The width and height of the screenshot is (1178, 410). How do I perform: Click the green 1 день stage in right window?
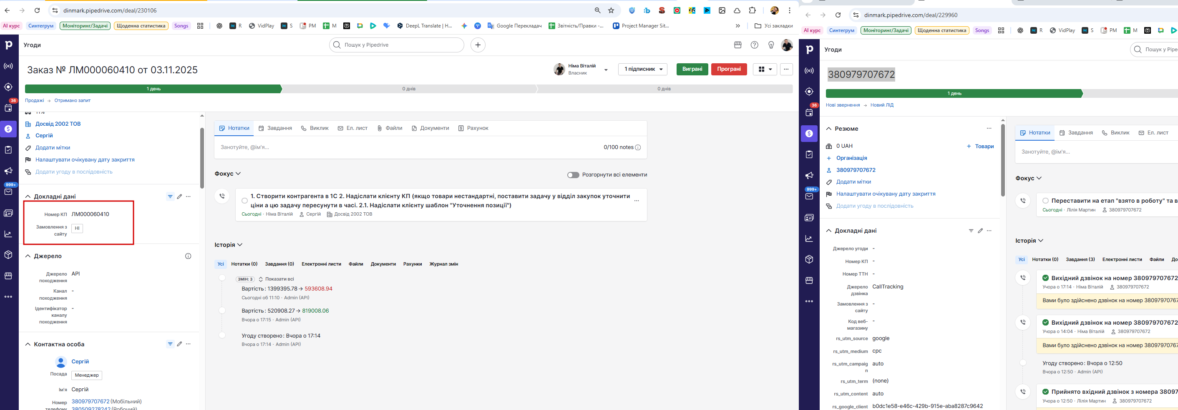pyautogui.click(x=954, y=93)
